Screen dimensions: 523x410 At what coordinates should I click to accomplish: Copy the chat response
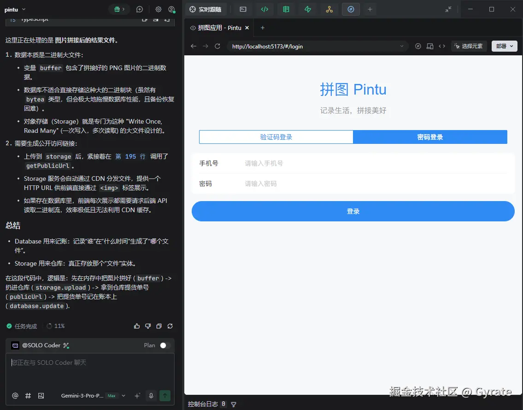[x=159, y=326]
